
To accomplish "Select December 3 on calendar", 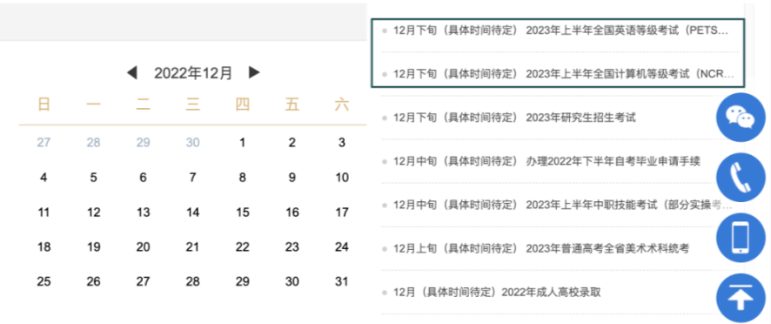I will click(342, 143).
